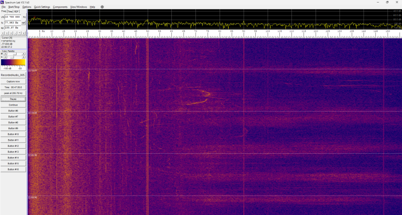This screenshot has width=402, height=215.
Task: Click the color palette gradient bar
Action: coord(13,62)
